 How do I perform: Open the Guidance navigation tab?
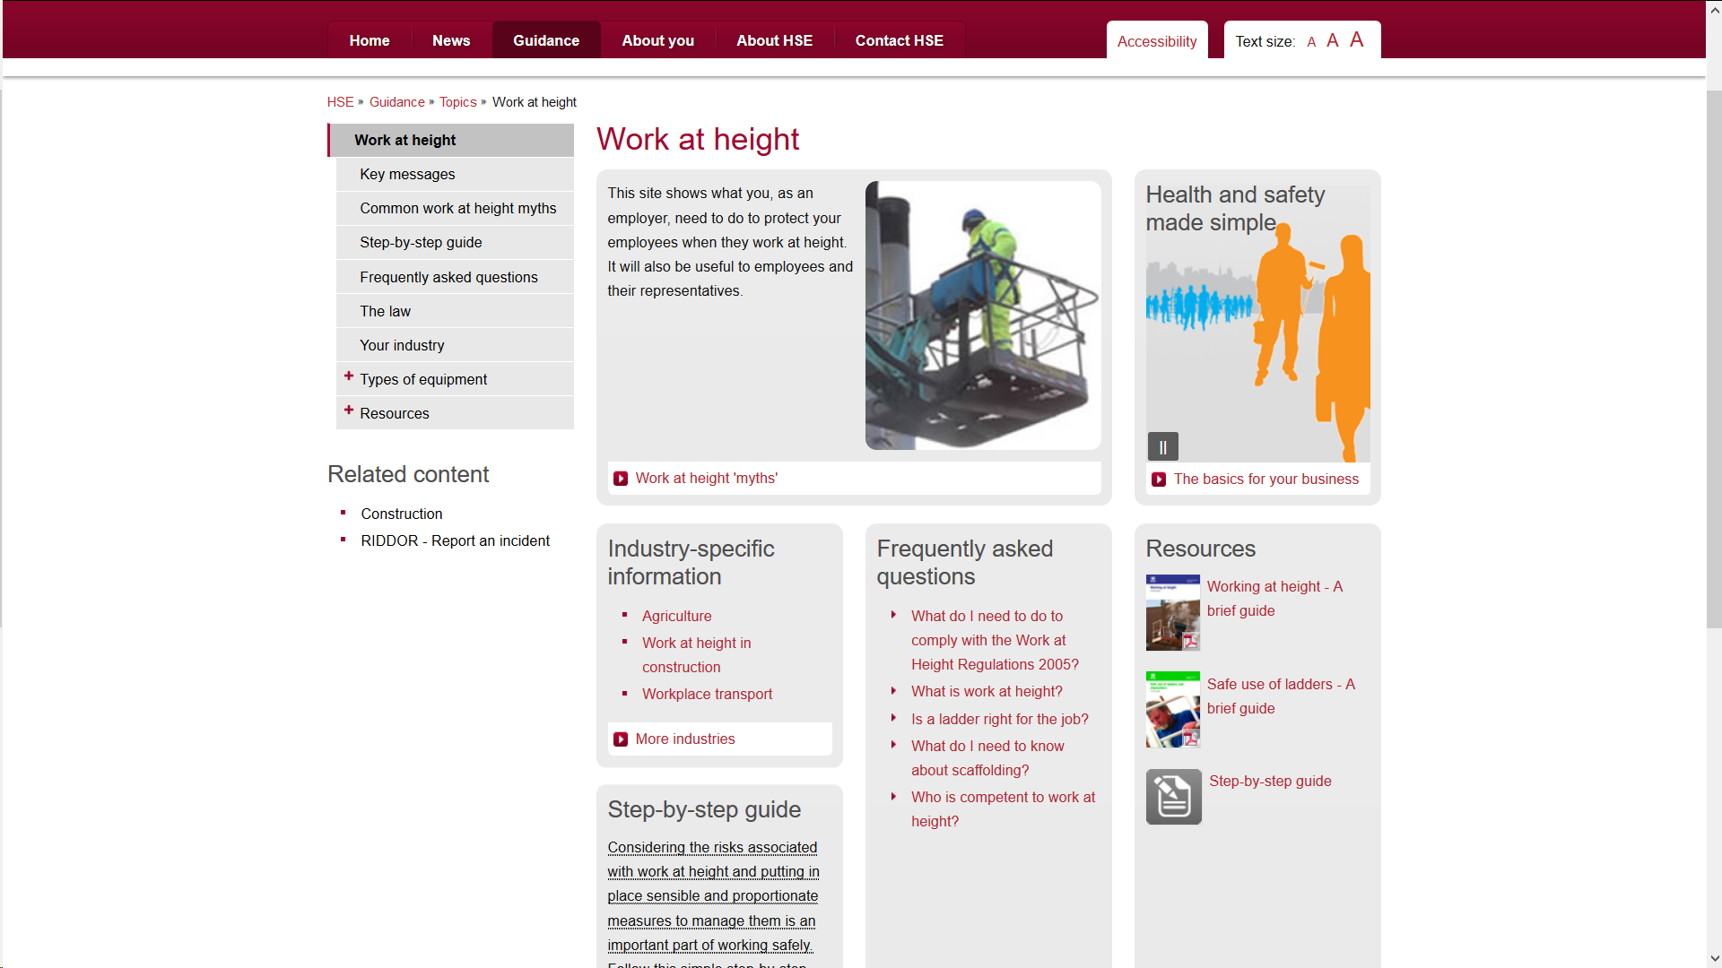pos(545,40)
